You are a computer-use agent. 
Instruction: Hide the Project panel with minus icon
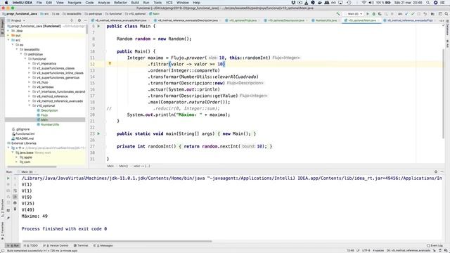pos(85,20)
